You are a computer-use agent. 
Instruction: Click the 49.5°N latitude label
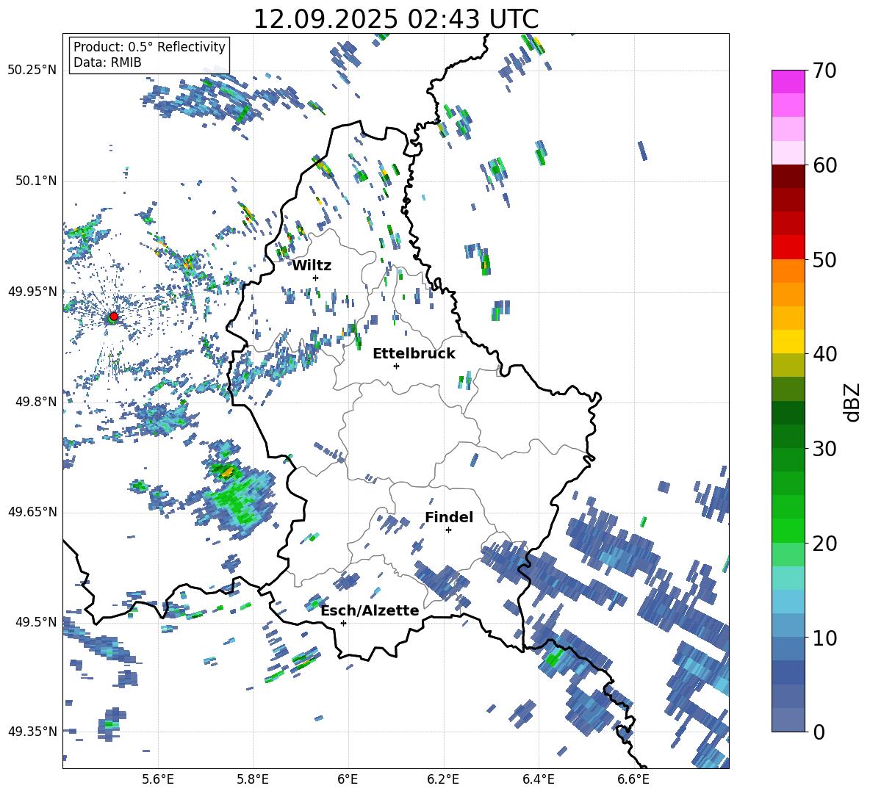coord(35,621)
